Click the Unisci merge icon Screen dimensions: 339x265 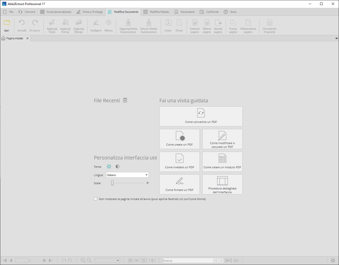[168, 23]
